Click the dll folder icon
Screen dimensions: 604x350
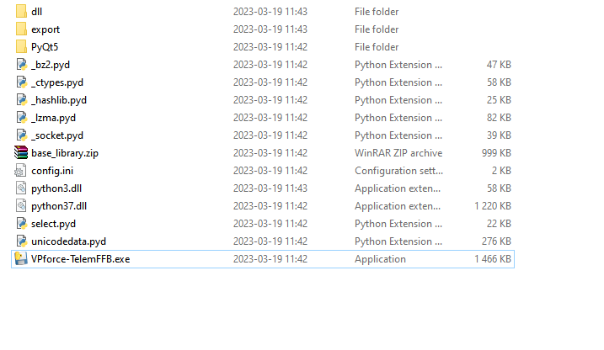21,12
